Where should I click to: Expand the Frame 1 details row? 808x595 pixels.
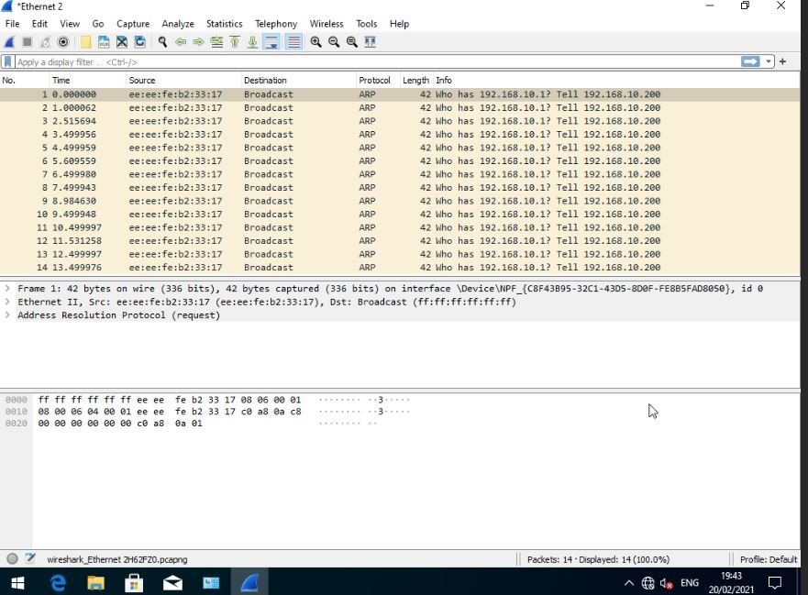(x=7, y=289)
